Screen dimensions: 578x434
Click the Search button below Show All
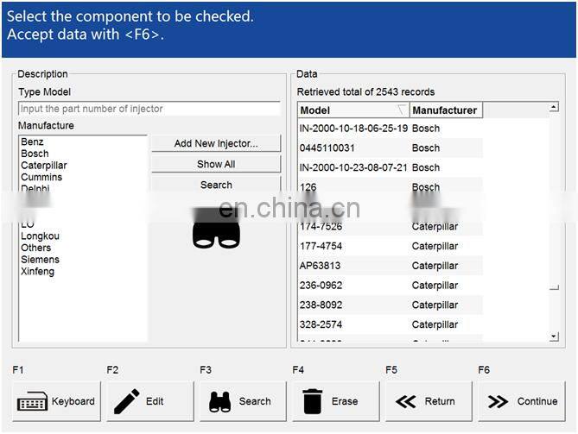point(216,185)
